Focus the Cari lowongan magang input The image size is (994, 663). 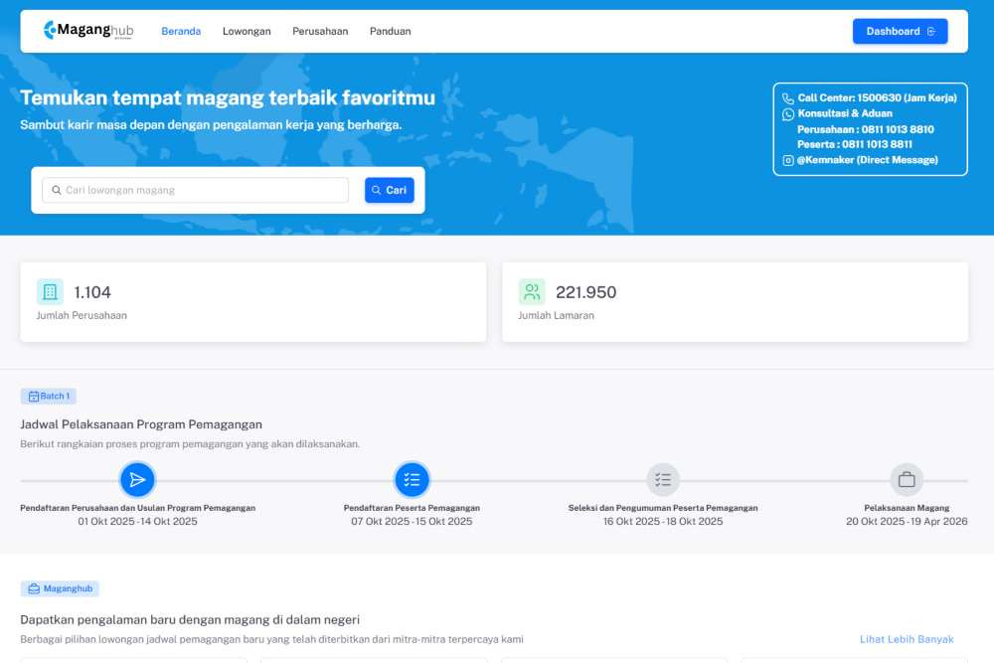(x=204, y=190)
